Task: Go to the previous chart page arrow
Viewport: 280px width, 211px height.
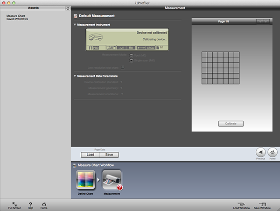Action: pyautogui.click(x=260, y=21)
